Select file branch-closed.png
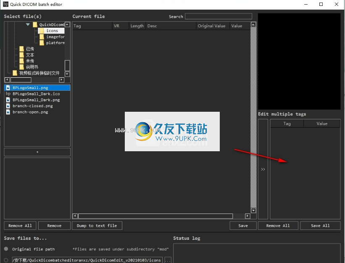The width and height of the screenshot is (345, 263). tap(37, 106)
